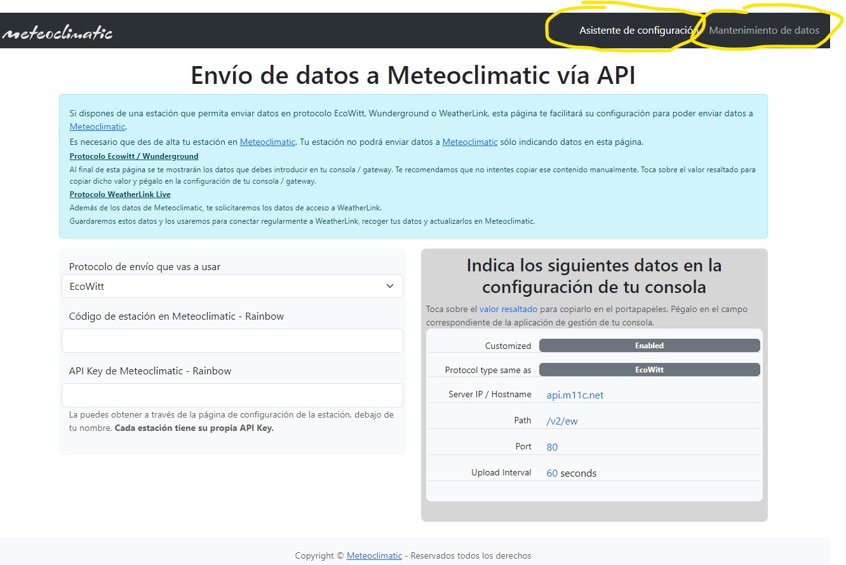The width and height of the screenshot is (846, 565).
Task: Copy the hostname api.m11c.net
Action: point(575,395)
